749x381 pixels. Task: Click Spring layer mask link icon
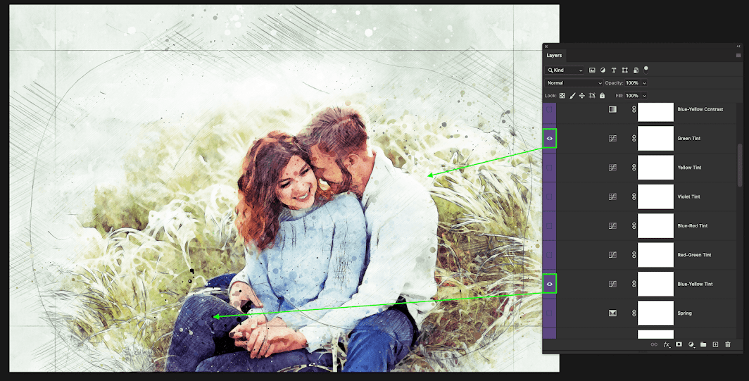(x=634, y=313)
